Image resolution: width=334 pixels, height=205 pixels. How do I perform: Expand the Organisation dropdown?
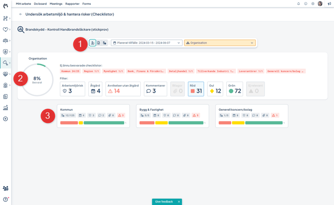click(220, 43)
